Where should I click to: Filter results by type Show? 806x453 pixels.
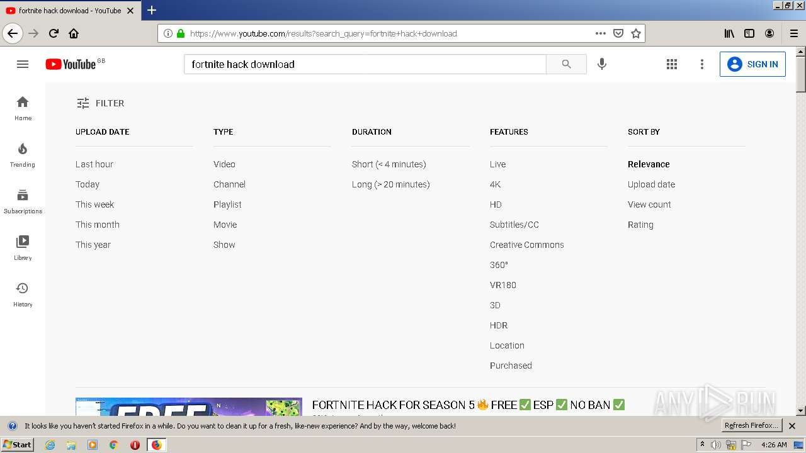(x=224, y=245)
